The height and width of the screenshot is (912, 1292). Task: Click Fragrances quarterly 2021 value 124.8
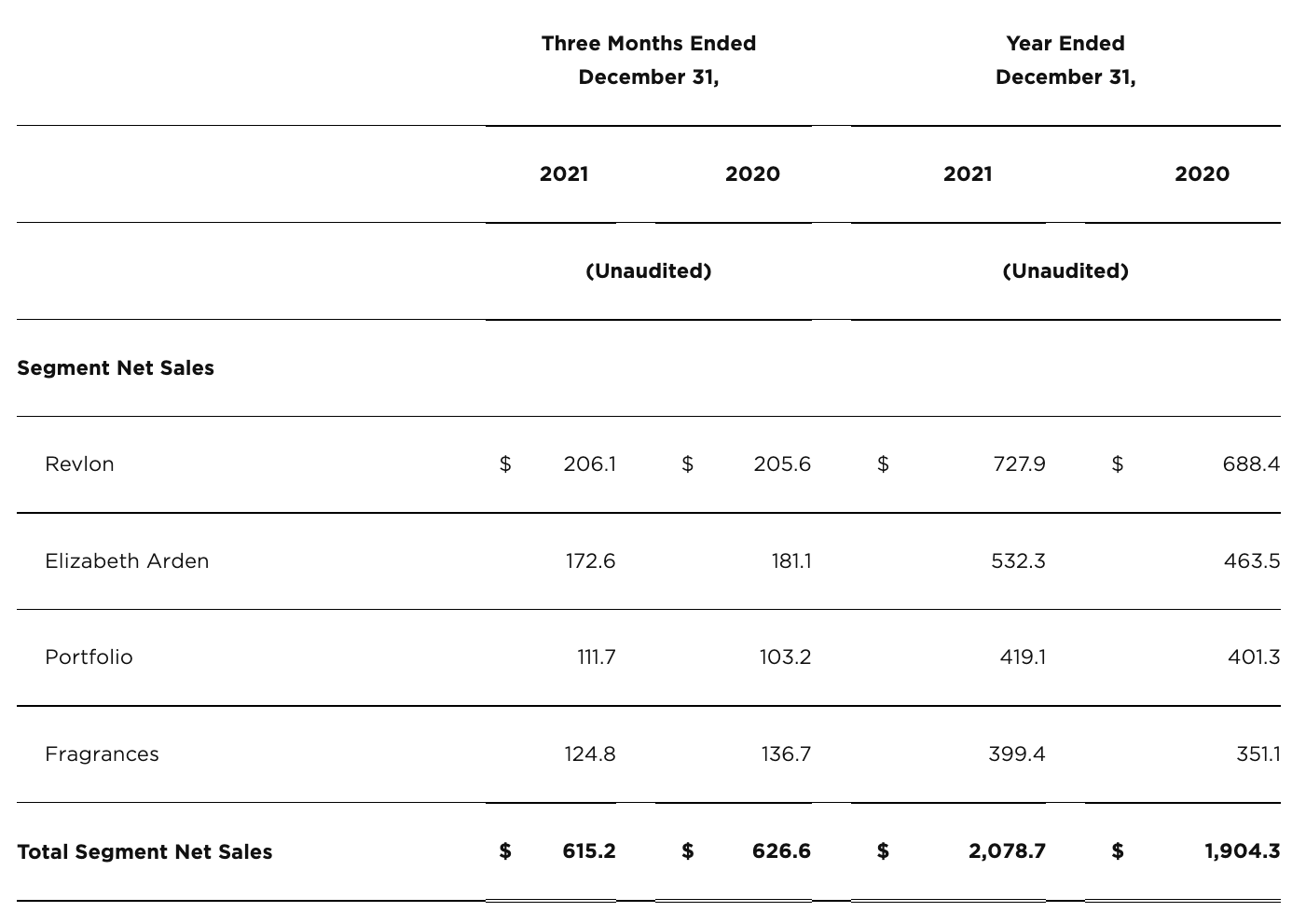589,754
